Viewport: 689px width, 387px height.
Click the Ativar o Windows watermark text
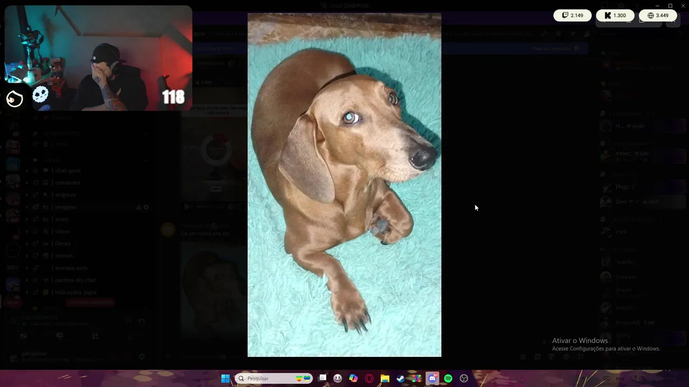pyautogui.click(x=580, y=340)
